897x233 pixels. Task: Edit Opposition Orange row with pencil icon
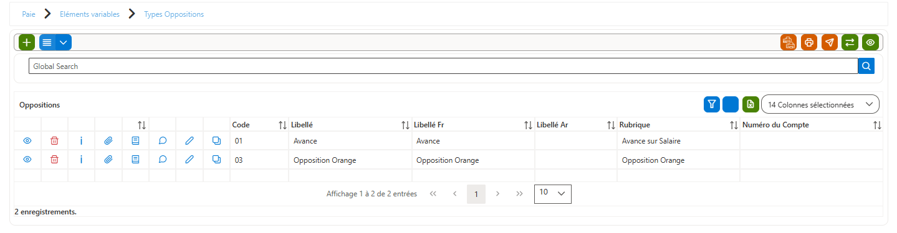[x=189, y=160]
